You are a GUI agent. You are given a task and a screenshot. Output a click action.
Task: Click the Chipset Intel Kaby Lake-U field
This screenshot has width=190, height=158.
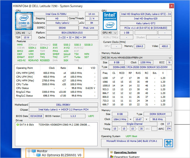click(63, 110)
